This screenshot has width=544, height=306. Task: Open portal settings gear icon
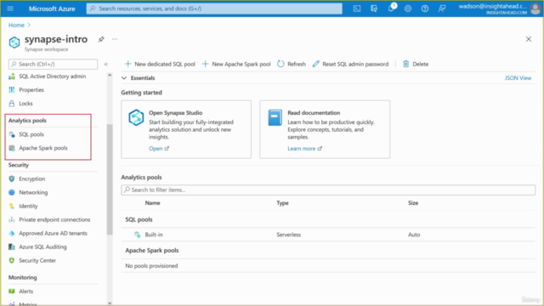408,8
